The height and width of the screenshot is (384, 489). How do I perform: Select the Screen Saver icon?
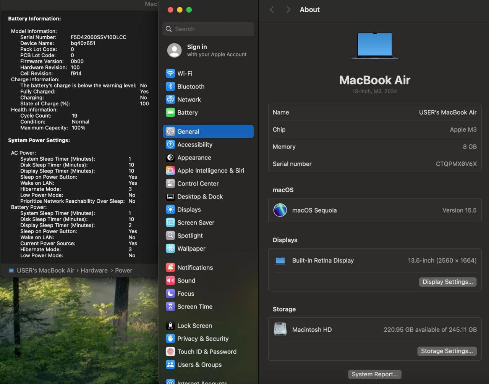coord(170,223)
